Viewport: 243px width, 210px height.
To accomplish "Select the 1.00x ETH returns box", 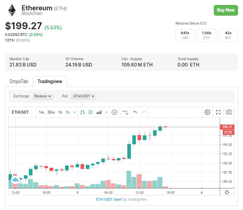I will pyautogui.click(x=206, y=35).
